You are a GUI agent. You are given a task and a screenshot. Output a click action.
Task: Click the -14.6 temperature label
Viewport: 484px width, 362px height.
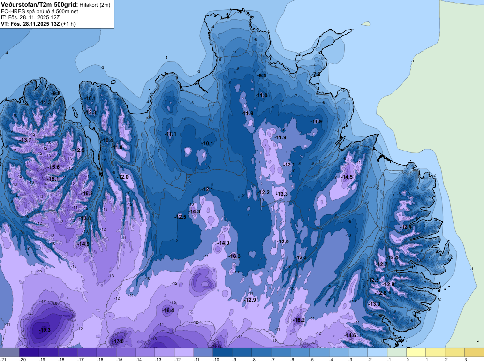point(350,335)
